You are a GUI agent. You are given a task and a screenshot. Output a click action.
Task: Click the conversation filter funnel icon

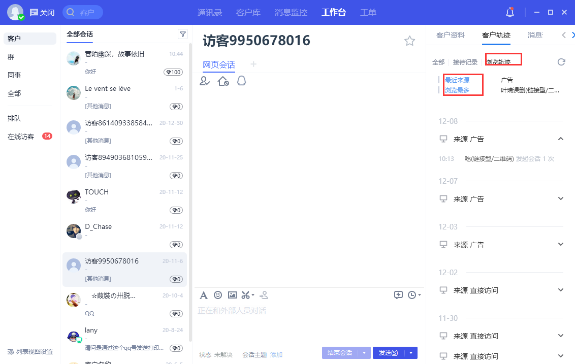click(x=183, y=34)
